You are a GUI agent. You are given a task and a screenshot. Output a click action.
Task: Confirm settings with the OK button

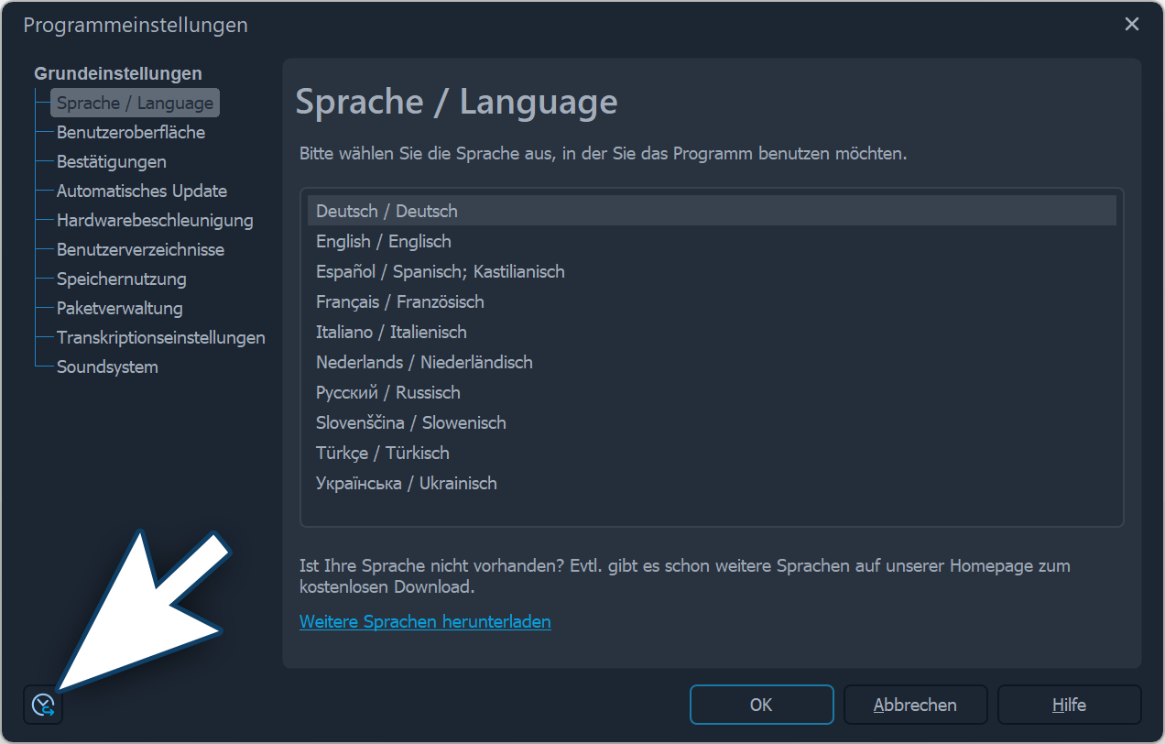(x=761, y=705)
